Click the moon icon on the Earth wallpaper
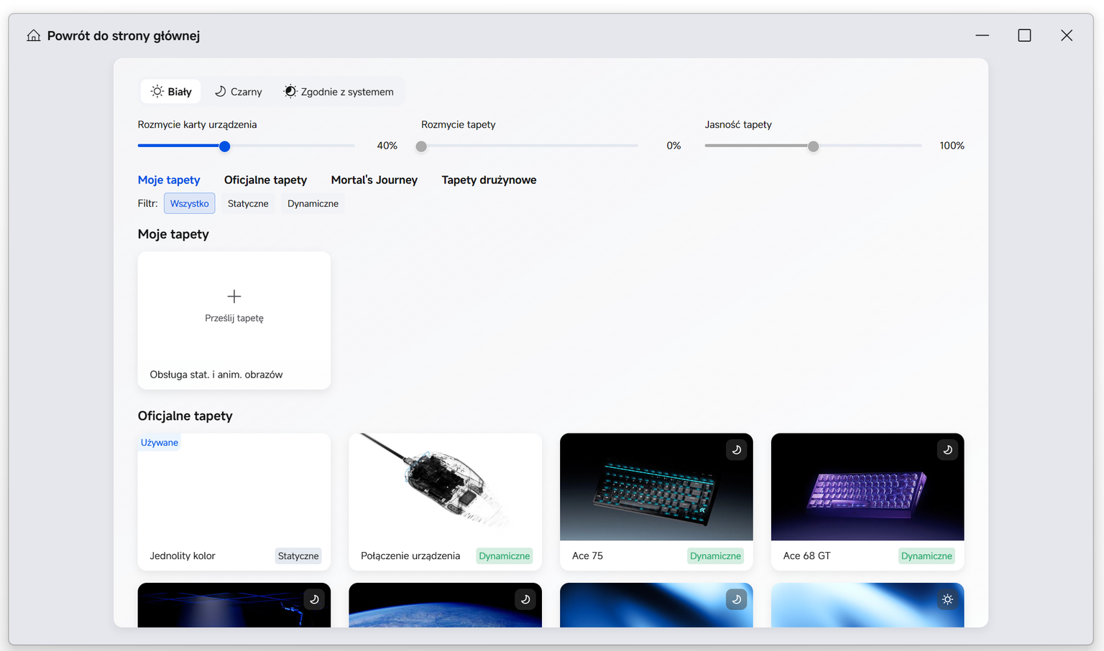 (525, 599)
